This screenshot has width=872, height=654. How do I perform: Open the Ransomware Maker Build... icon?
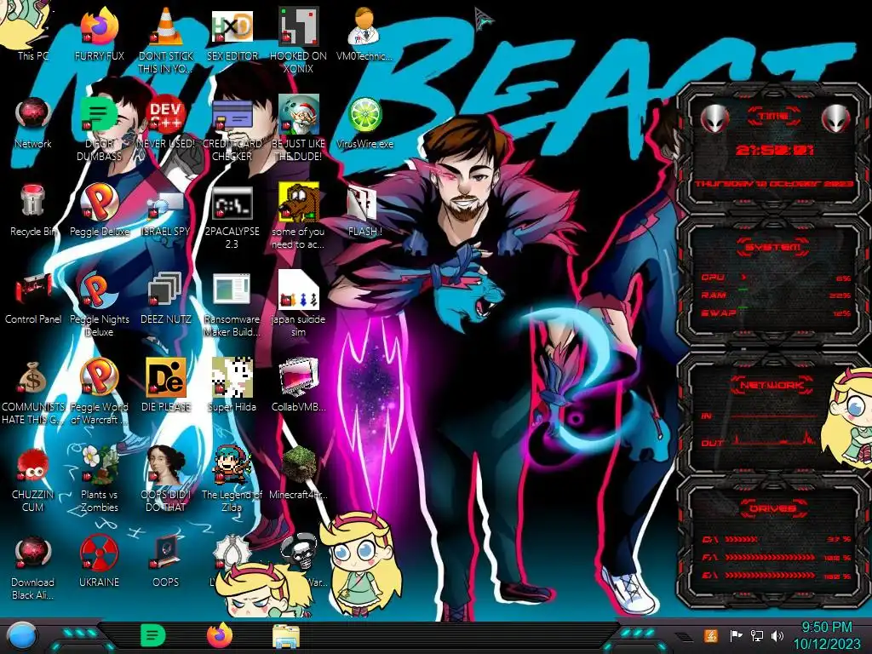232,290
